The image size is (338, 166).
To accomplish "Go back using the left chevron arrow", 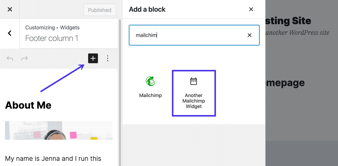I will click(10, 33).
